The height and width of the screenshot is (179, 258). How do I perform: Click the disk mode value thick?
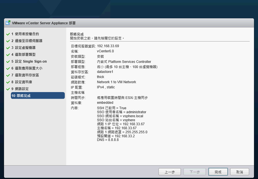(101, 77)
